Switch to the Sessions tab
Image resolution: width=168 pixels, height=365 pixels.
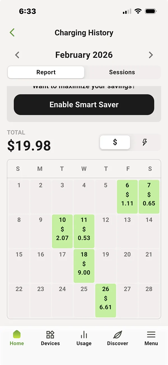click(x=122, y=72)
